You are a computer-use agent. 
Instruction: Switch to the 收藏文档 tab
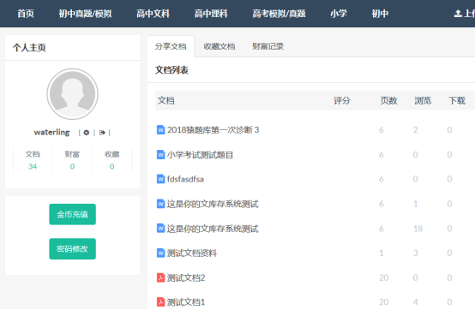pos(219,46)
